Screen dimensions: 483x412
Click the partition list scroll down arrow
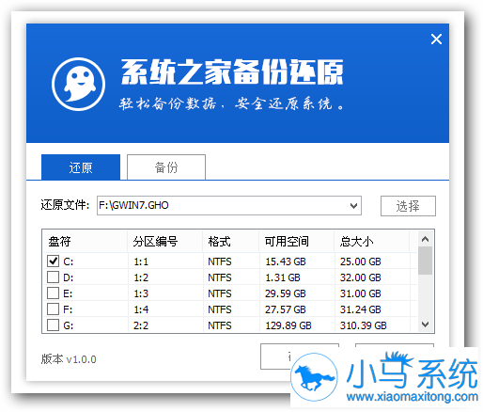coord(425,325)
